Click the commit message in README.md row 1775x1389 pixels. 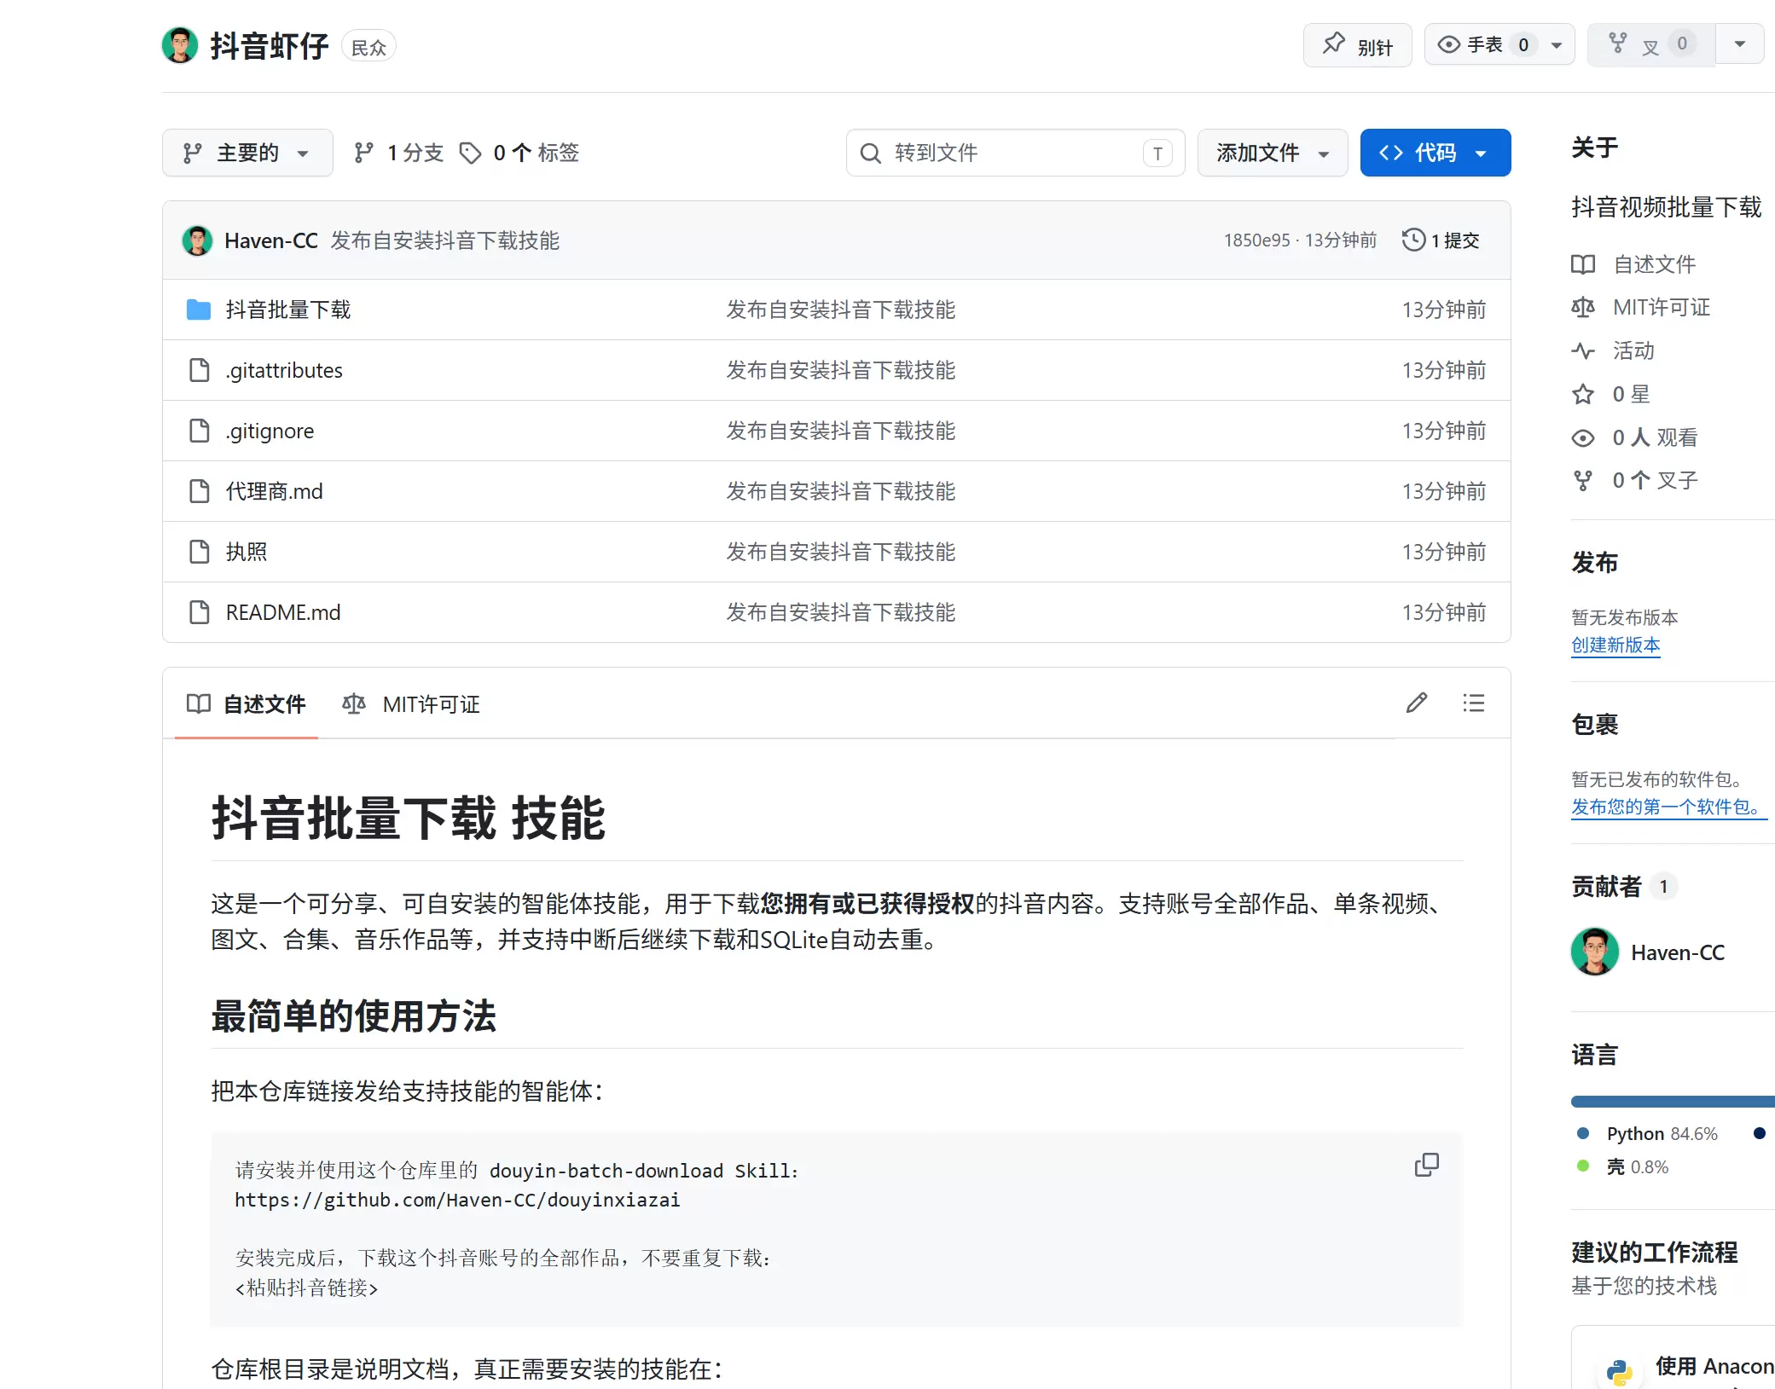pos(841,612)
